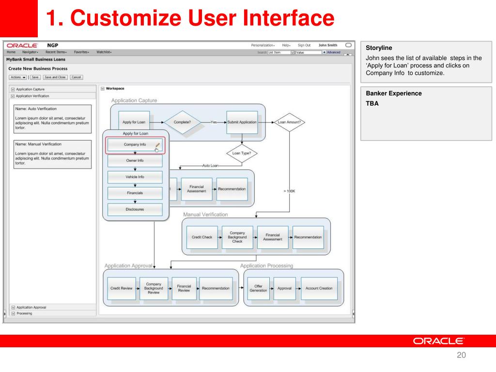The height and width of the screenshot is (372, 496).
Task: Click the '> 100K' connector label
Action: (x=290, y=191)
